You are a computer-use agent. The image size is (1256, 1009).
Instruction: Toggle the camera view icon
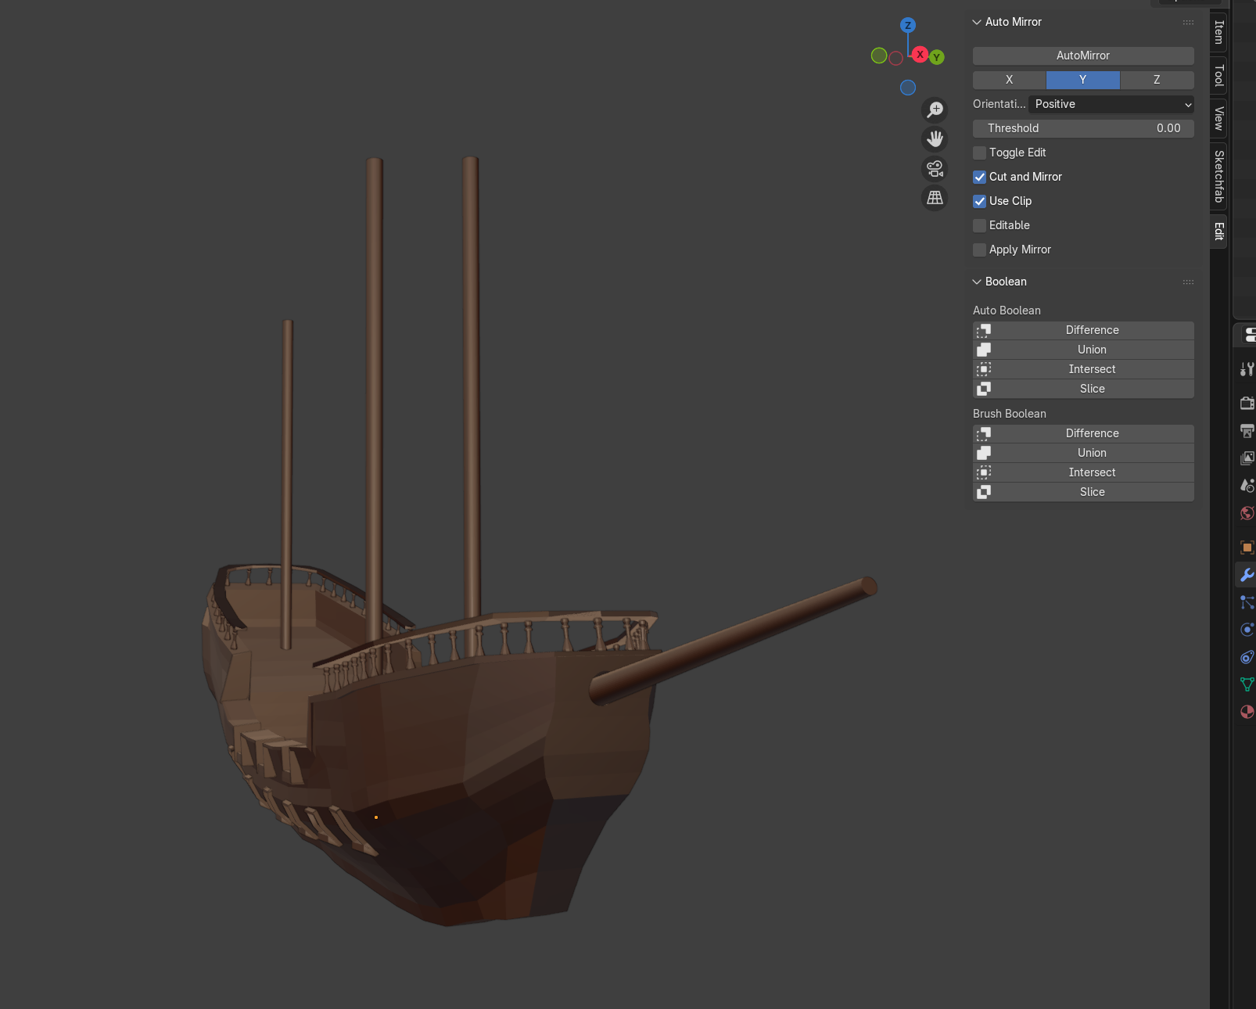click(x=935, y=168)
